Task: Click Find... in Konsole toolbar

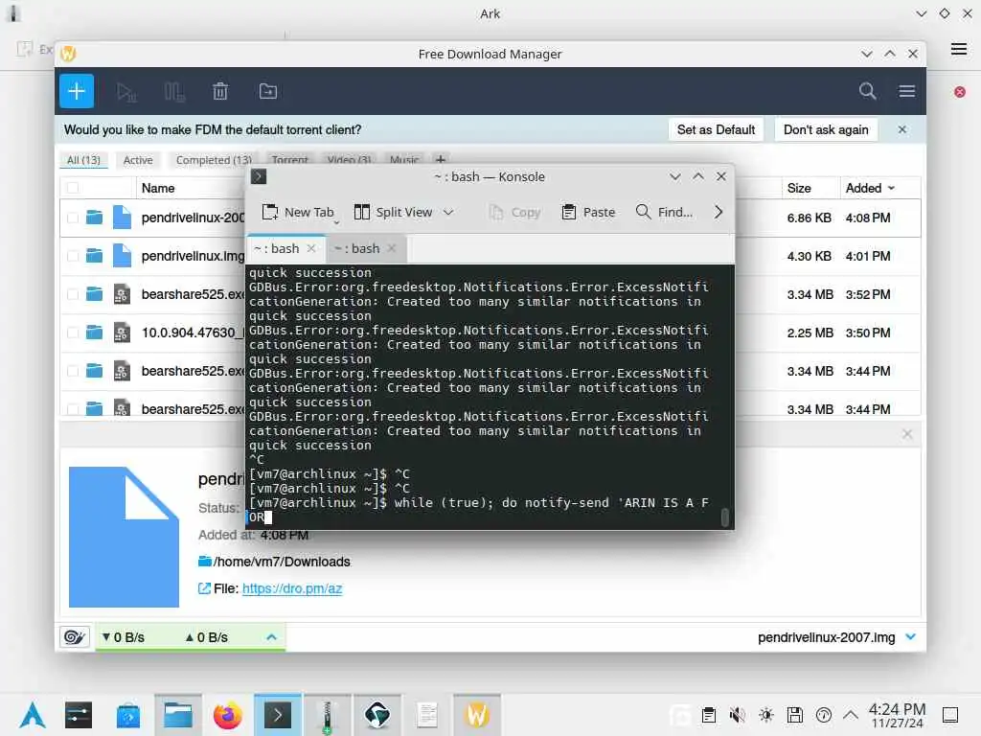Action: pos(664,212)
